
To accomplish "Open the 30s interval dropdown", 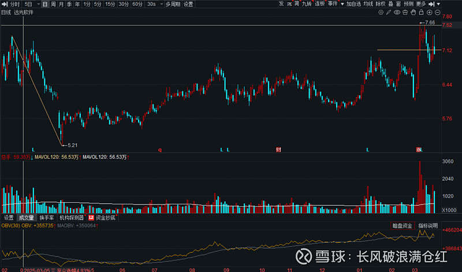I will (x=154, y=4).
